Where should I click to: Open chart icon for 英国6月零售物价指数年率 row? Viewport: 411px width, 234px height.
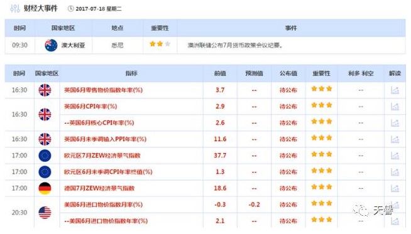coord(395,90)
